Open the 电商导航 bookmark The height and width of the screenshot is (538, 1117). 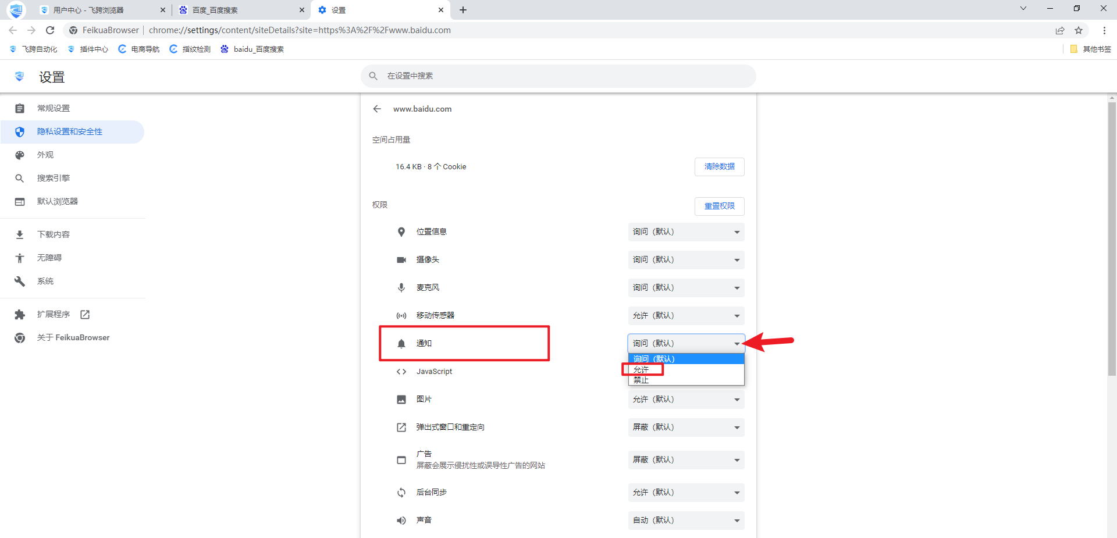click(139, 49)
